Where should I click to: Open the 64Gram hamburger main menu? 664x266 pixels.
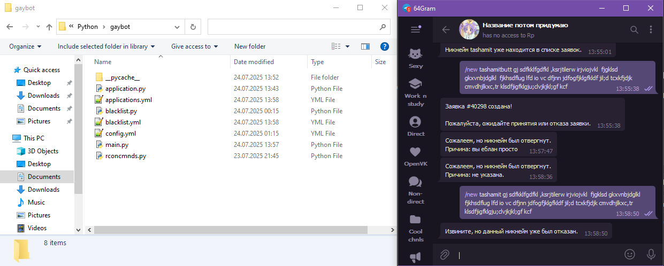pyautogui.click(x=415, y=30)
